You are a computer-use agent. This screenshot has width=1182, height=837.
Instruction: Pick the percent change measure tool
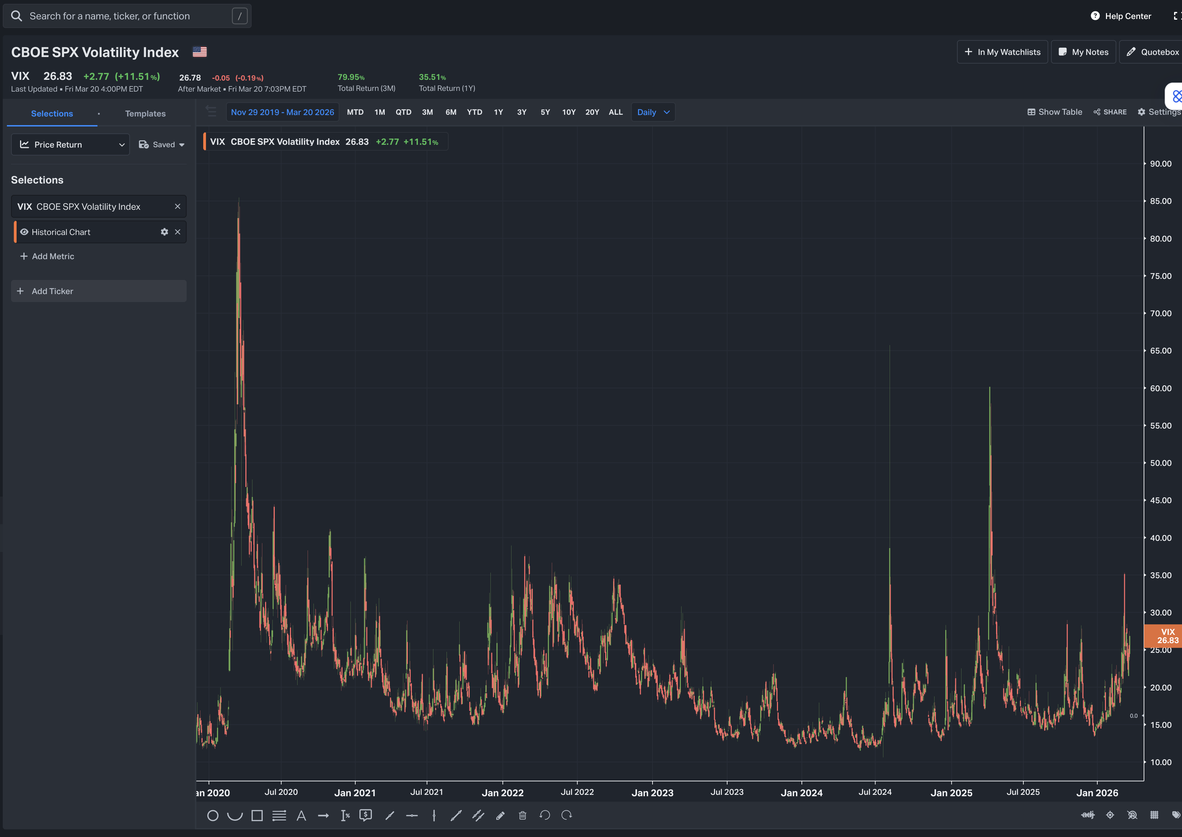345,815
